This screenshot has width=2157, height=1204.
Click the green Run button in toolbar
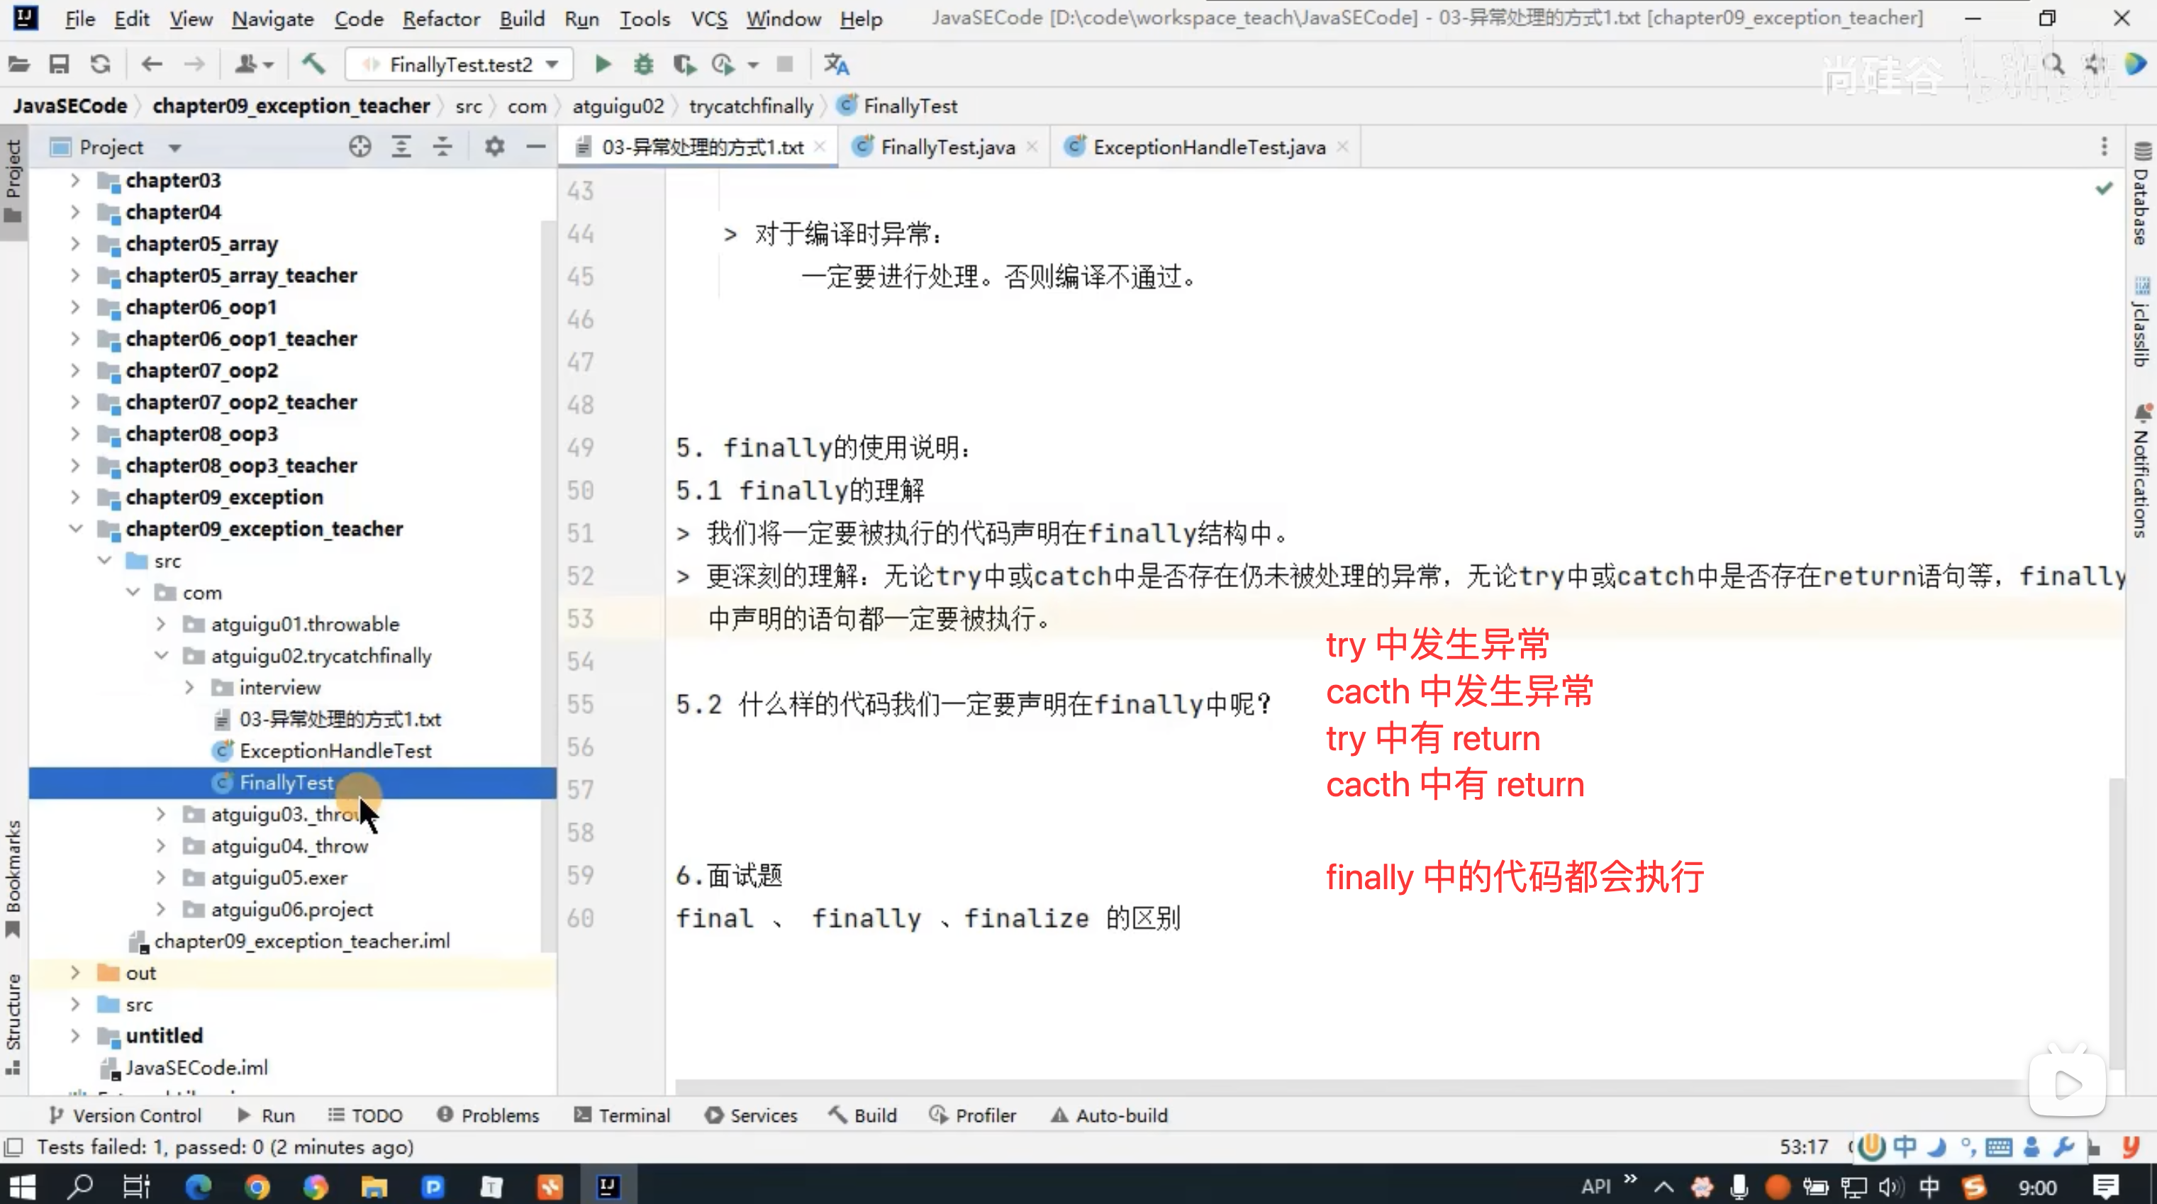click(602, 65)
